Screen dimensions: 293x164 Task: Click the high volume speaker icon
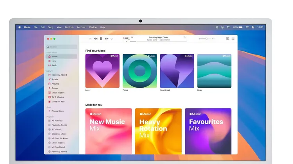tap(213, 39)
